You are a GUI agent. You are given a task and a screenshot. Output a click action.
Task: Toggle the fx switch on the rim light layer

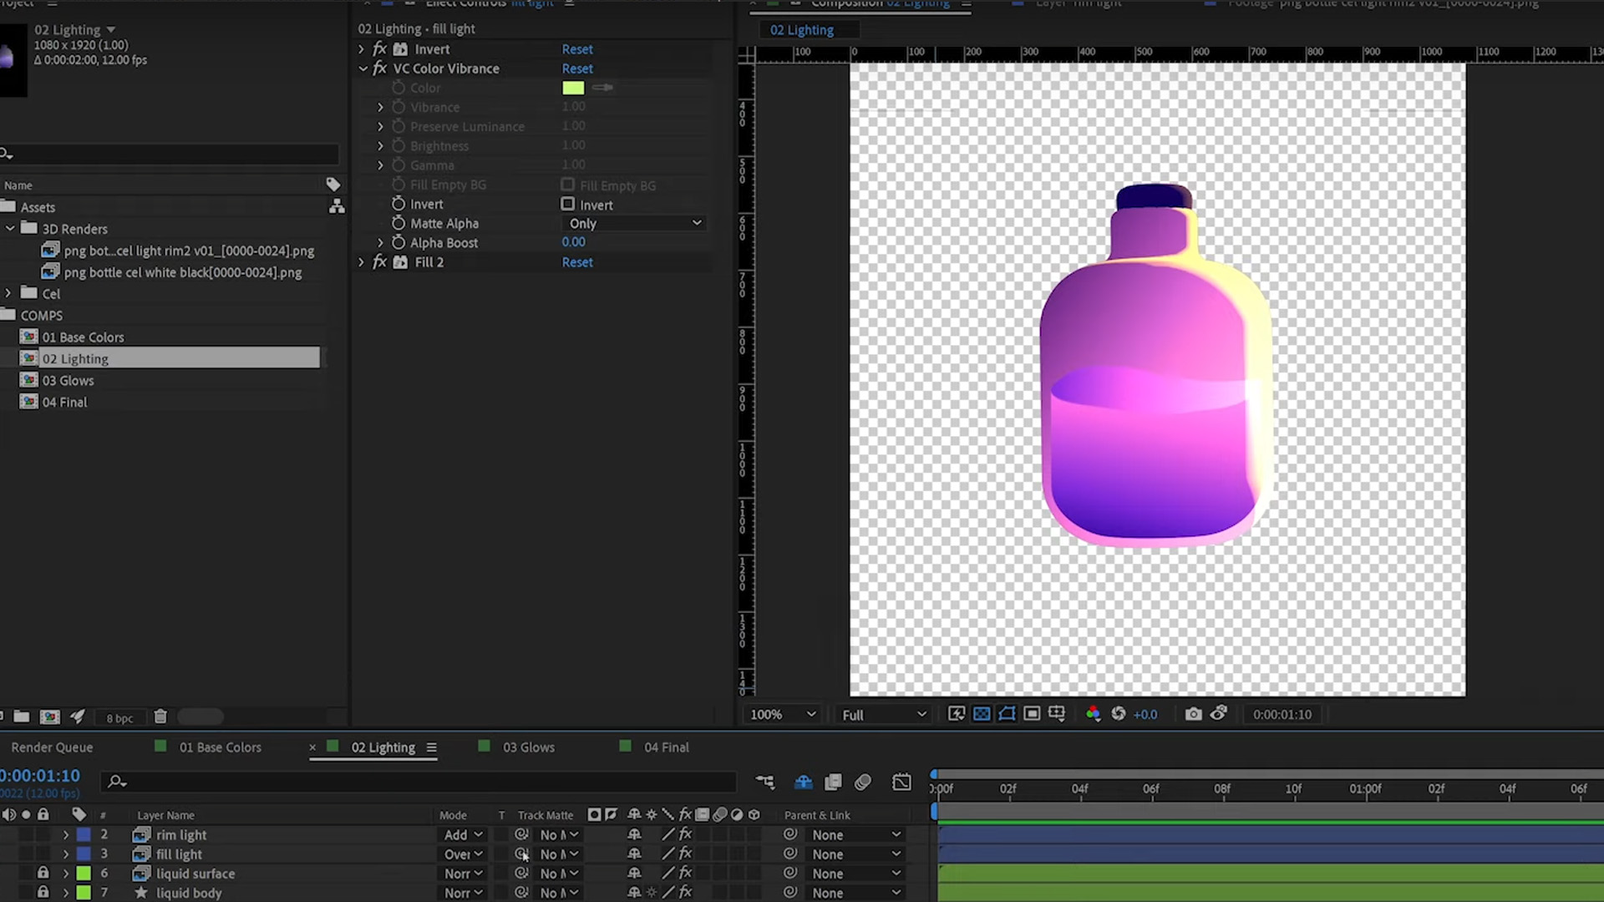[685, 834]
